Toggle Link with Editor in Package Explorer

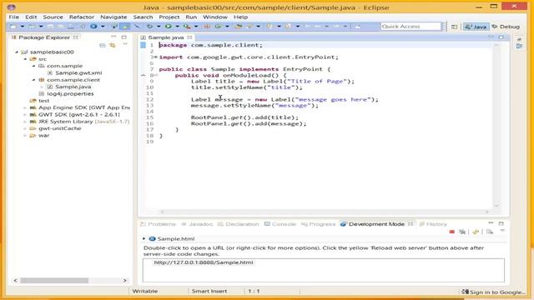(x=113, y=45)
